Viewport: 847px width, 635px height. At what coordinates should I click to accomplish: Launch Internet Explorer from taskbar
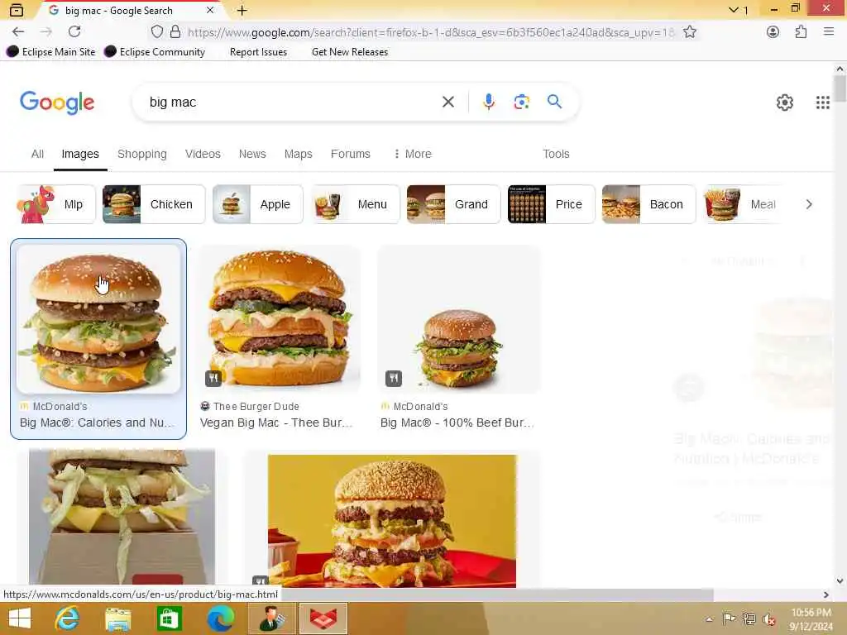pyautogui.click(x=67, y=618)
